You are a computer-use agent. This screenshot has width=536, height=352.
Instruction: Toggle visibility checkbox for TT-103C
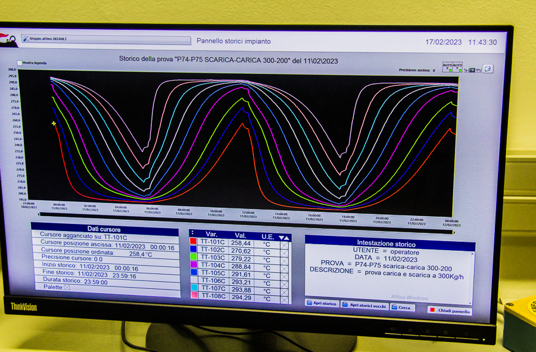(x=285, y=261)
